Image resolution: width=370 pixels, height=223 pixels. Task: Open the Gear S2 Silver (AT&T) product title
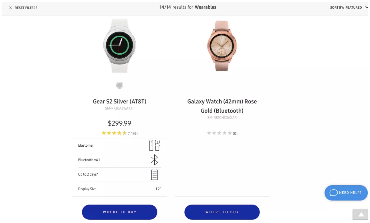tap(119, 101)
